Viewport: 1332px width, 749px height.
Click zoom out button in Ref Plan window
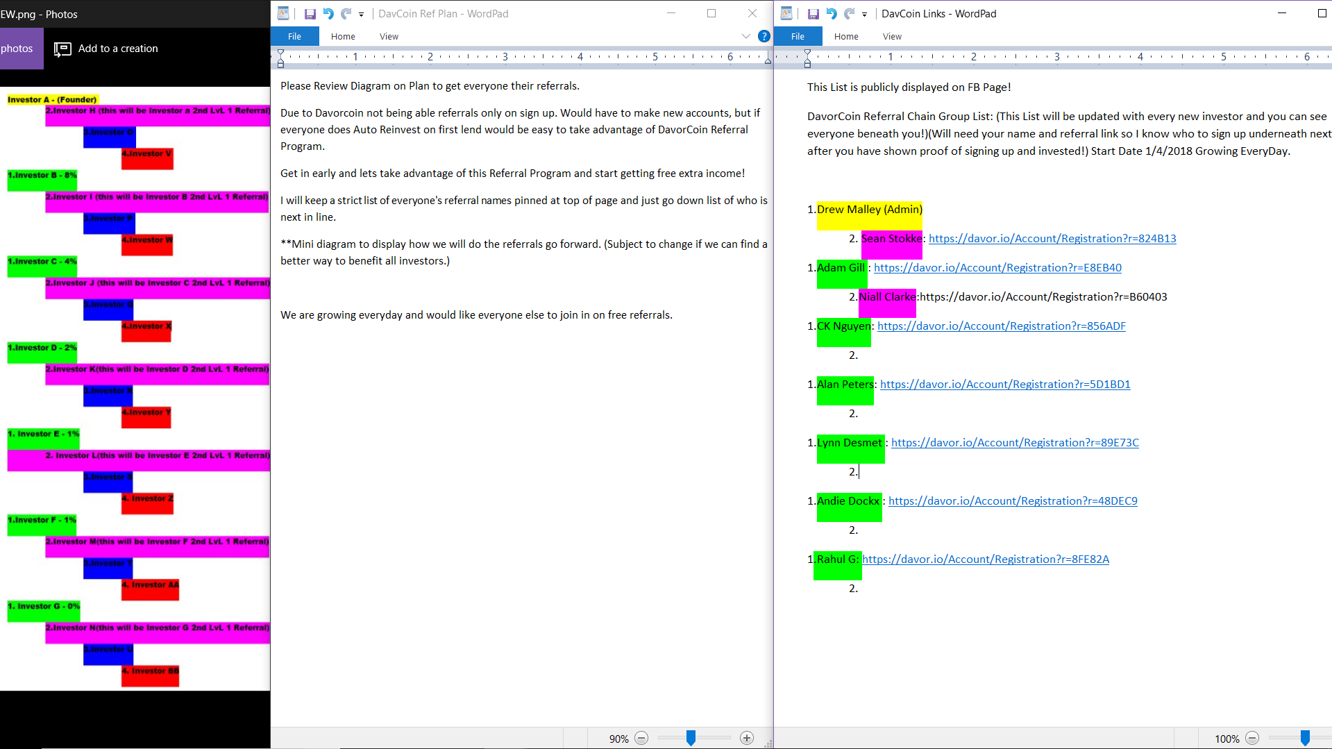point(641,739)
